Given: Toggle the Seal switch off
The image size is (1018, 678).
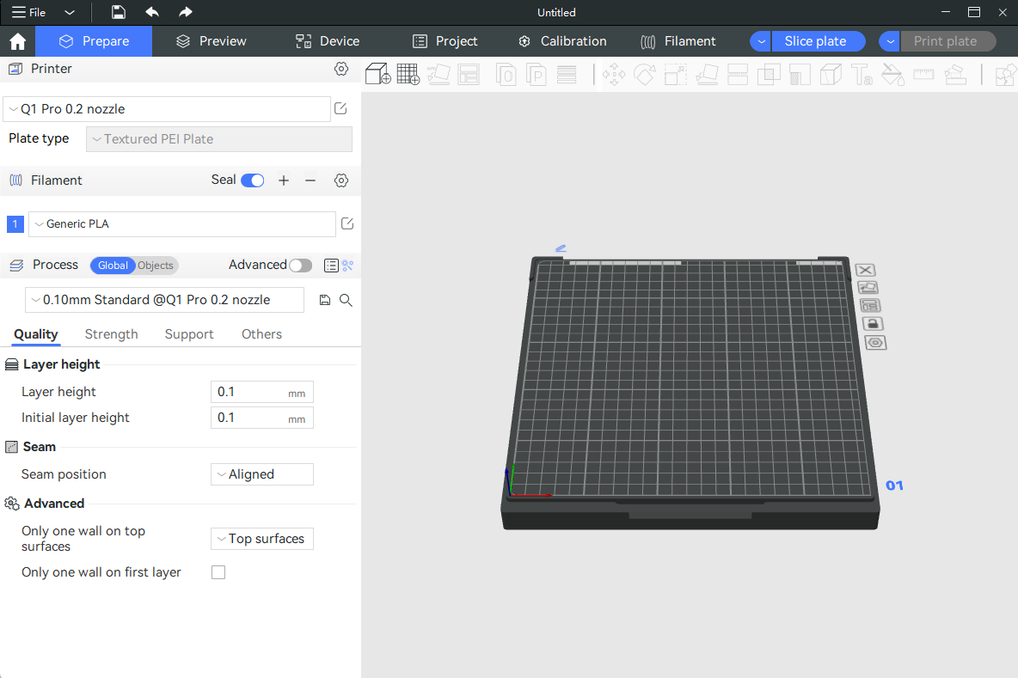Looking at the screenshot, I should (x=252, y=180).
